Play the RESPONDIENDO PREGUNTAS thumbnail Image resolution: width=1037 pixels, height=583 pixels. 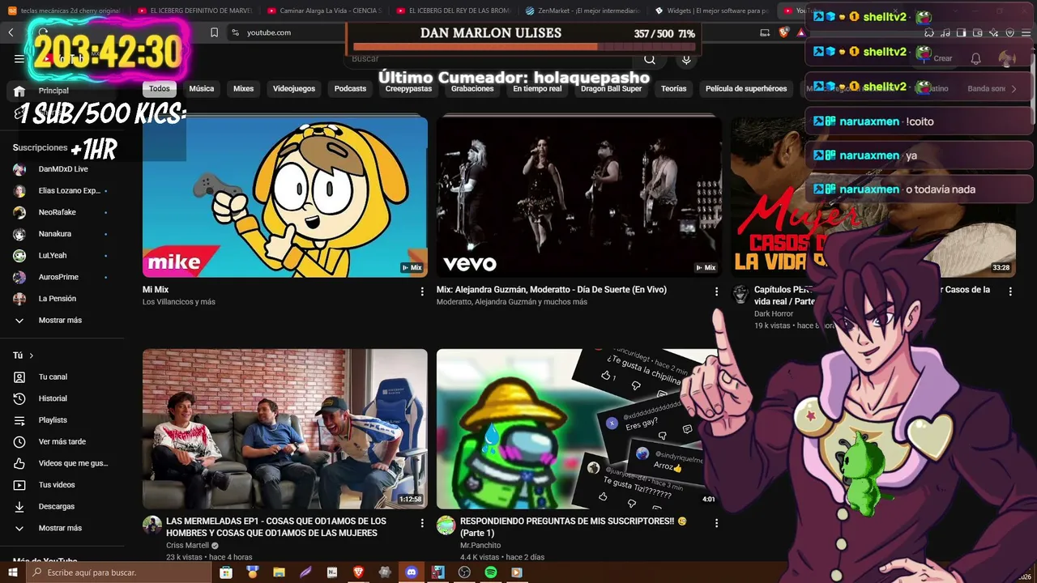click(579, 429)
